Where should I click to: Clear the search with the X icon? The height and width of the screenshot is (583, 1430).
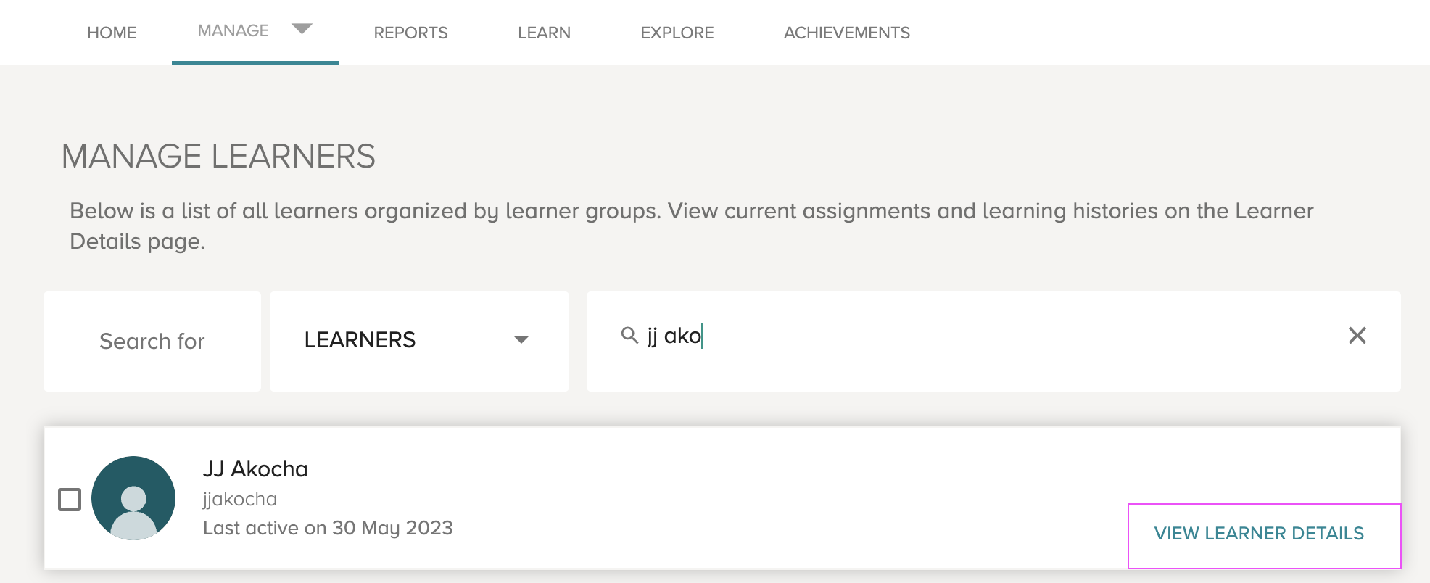pos(1357,335)
